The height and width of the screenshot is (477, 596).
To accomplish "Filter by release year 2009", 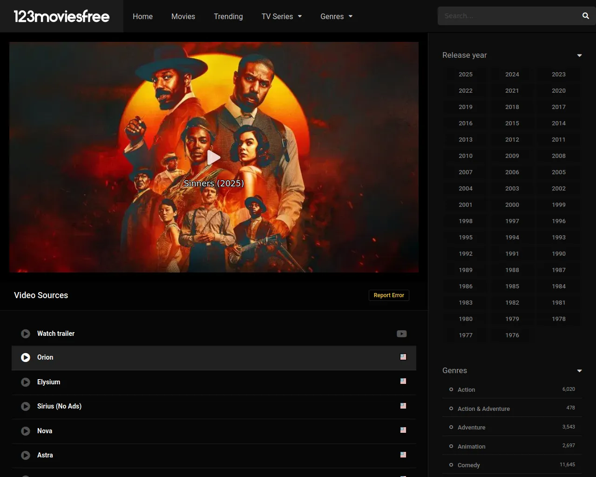I will [x=512, y=156].
